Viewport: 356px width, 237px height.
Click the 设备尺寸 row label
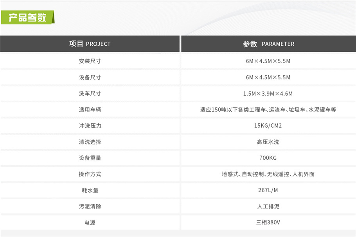[90, 77]
